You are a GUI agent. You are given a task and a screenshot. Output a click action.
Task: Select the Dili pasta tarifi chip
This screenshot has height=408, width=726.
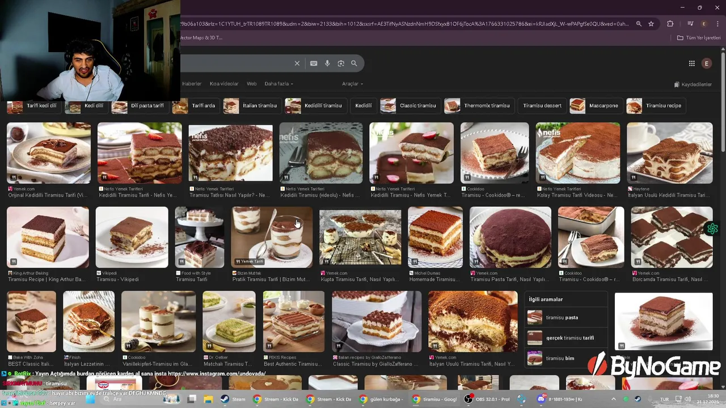(x=139, y=106)
